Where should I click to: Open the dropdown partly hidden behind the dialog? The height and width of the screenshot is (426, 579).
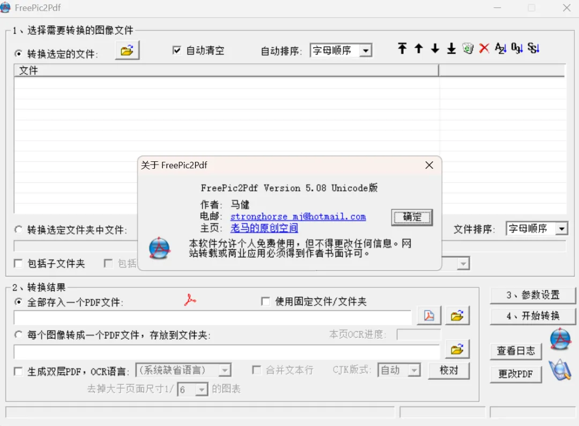[x=463, y=264]
